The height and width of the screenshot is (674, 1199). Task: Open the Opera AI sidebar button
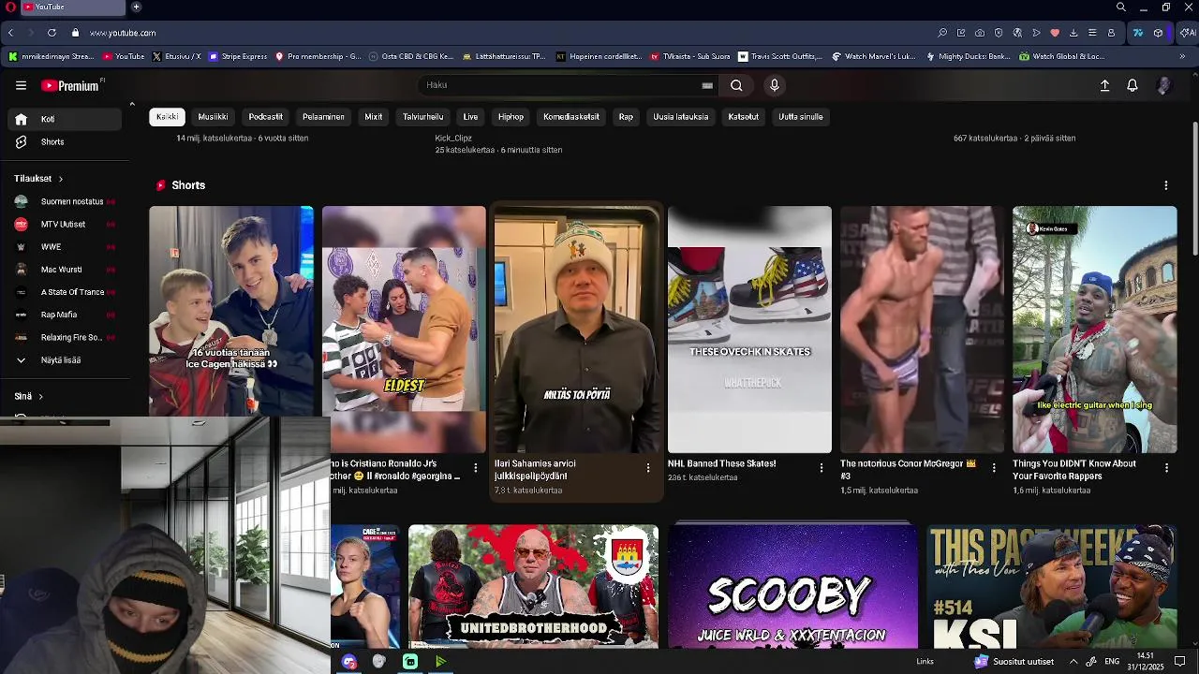coord(1187,33)
